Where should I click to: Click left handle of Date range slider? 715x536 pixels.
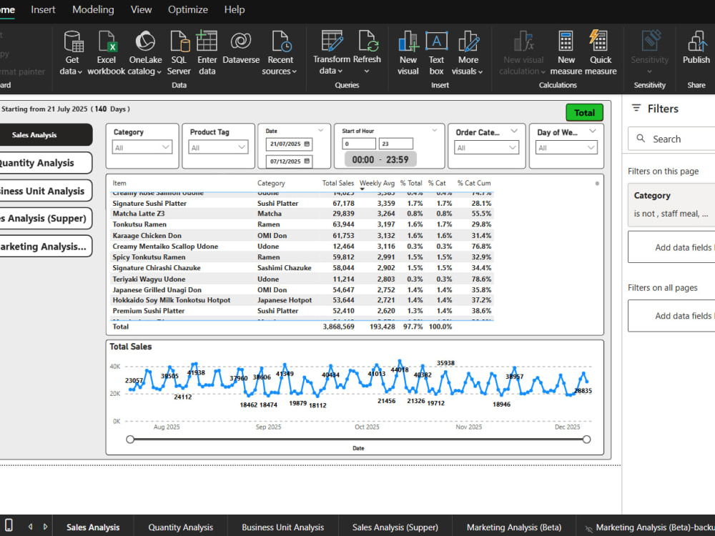click(130, 440)
